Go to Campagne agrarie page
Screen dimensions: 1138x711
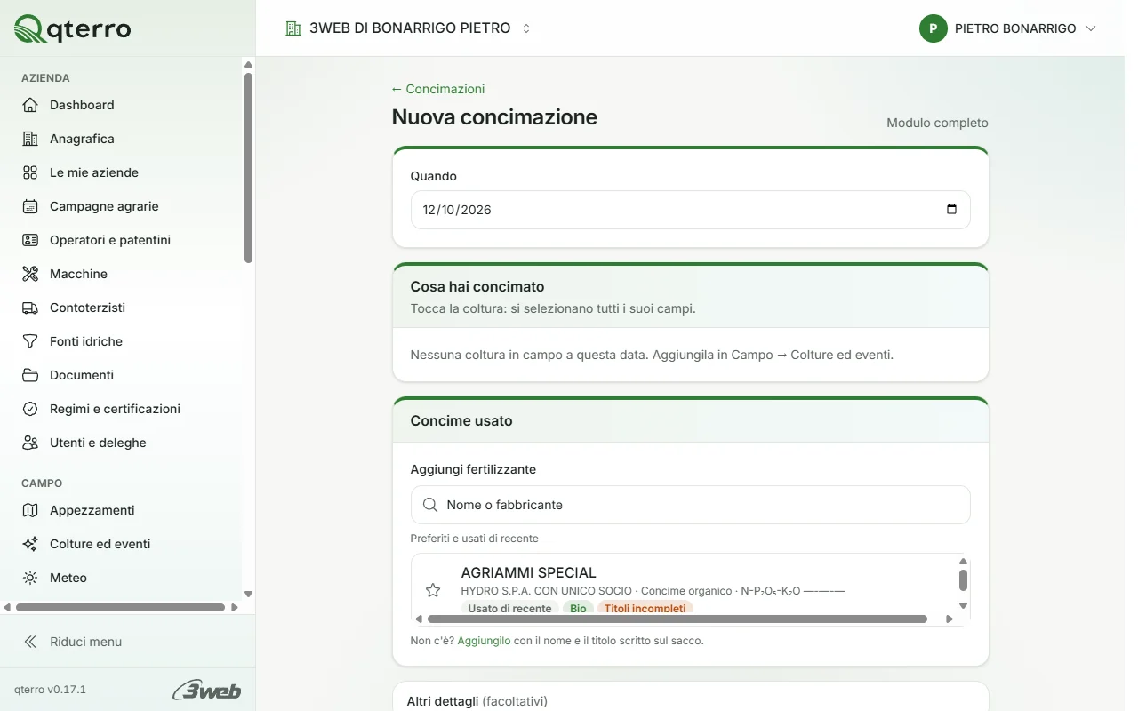pos(121,206)
